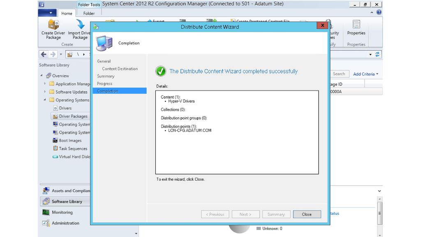
Task: Click the Hyper-V Drivers content entry
Action: click(181, 101)
